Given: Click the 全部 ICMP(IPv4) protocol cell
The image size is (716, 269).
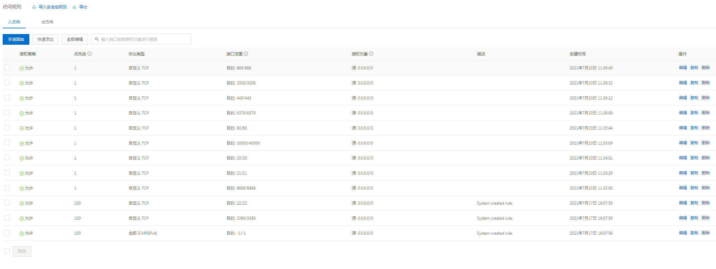Looking at the screenshot, I should [143, 233].
